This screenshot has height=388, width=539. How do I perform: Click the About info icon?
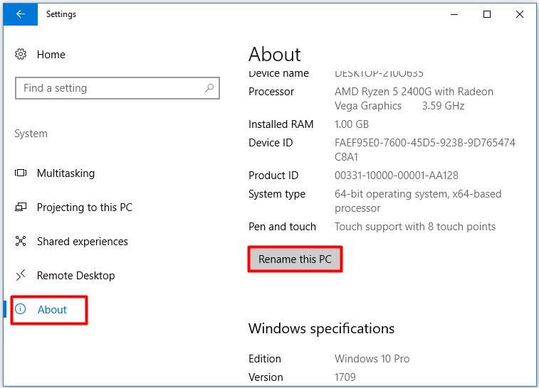21,309
